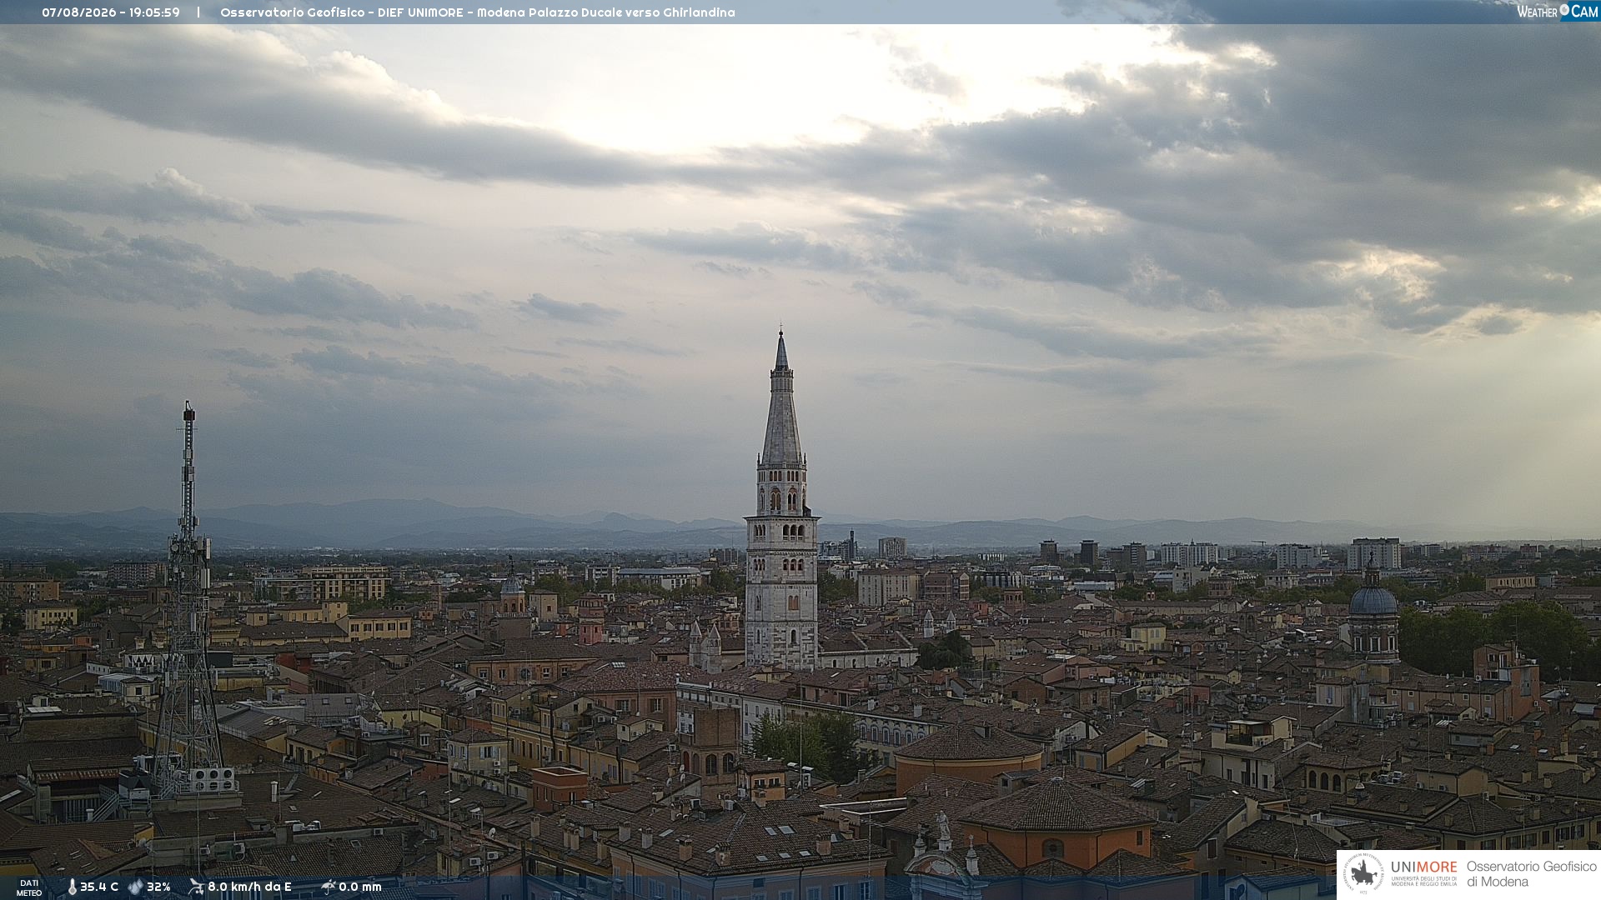
Task: Click the timestamp 07/08/2026 - 19:05:59
Action: [111, 12]
